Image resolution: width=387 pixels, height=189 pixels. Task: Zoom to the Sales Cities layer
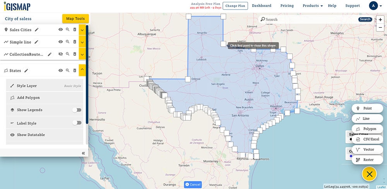tap(68, 30)
